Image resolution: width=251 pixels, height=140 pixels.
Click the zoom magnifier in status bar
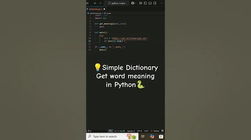coord(111,131)
